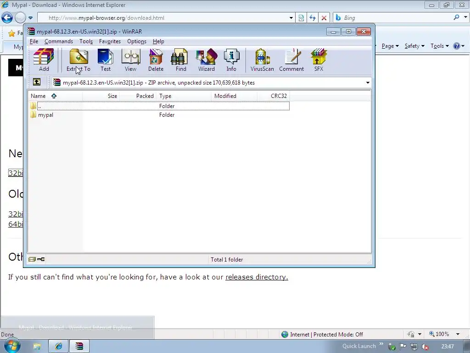Open the Wizard tool

coord(207,60)
